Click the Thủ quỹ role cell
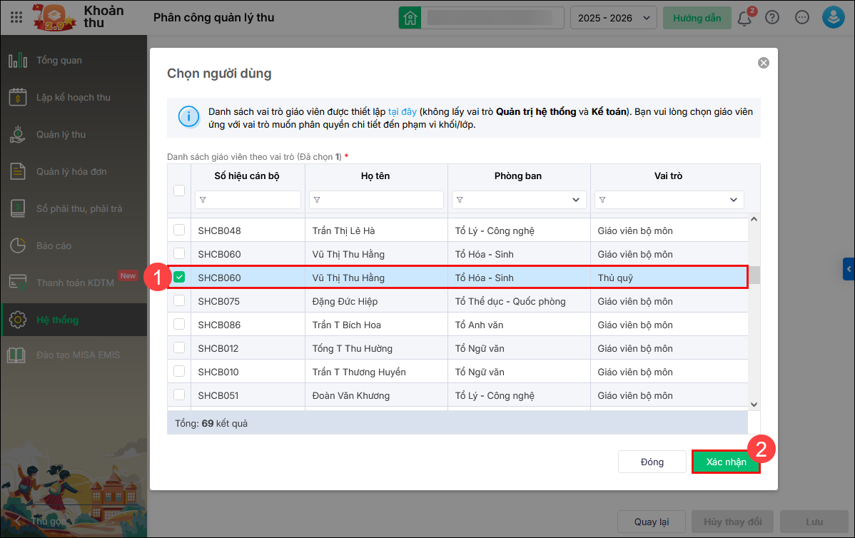 [x=669, y=278]
